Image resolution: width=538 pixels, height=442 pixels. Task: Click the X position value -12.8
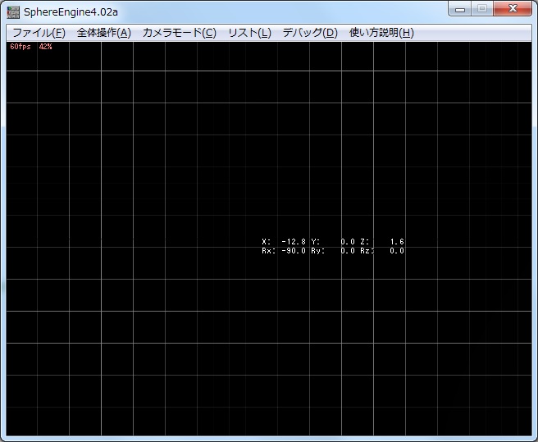click(x=293, y=242)
